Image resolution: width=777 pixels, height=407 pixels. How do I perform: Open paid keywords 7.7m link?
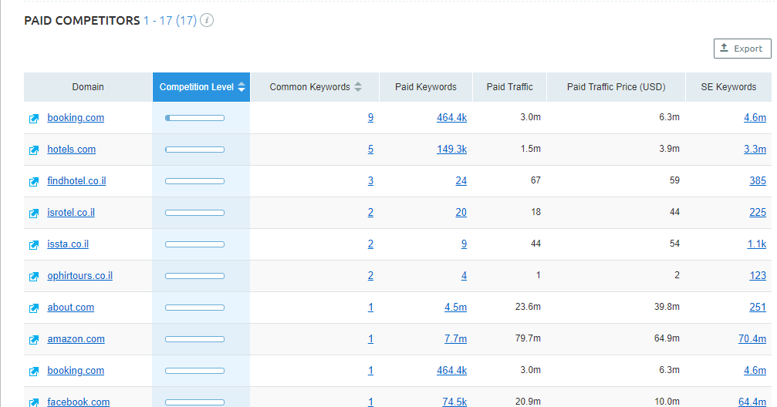[x=455, y=339]
